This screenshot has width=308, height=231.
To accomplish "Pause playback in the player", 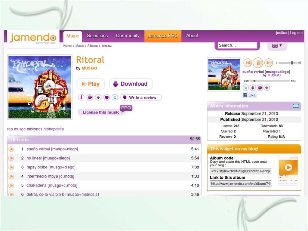I will (258, 63).
